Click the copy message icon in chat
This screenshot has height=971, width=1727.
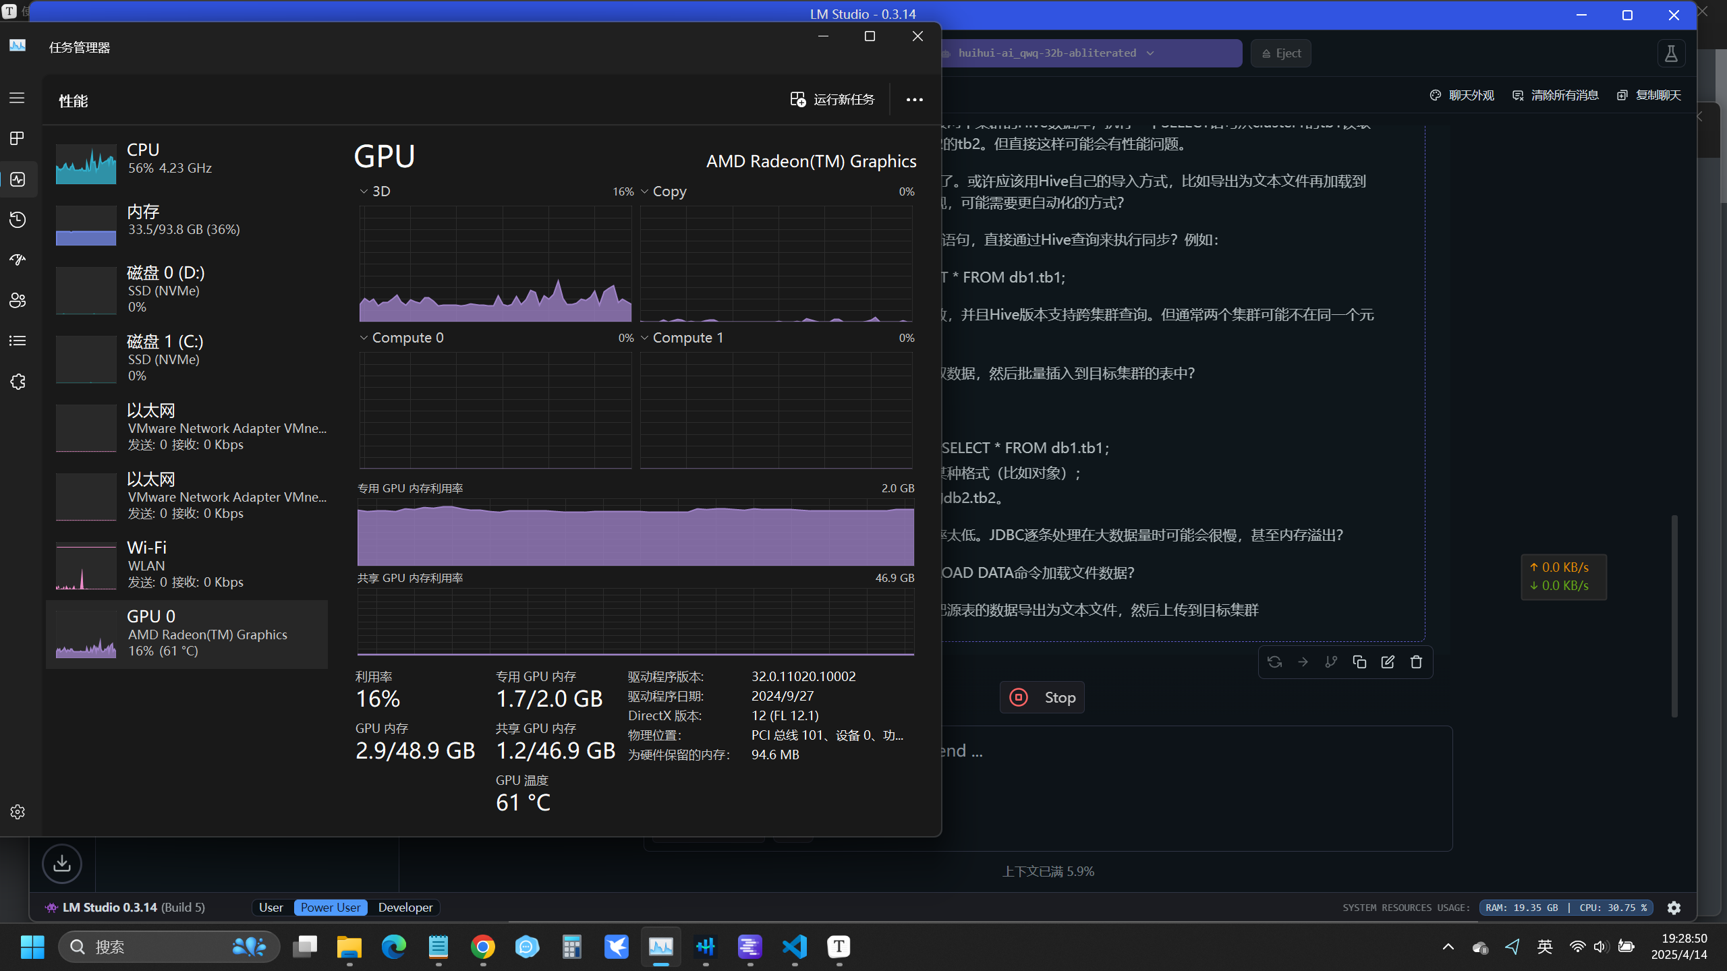point(1359,662)
